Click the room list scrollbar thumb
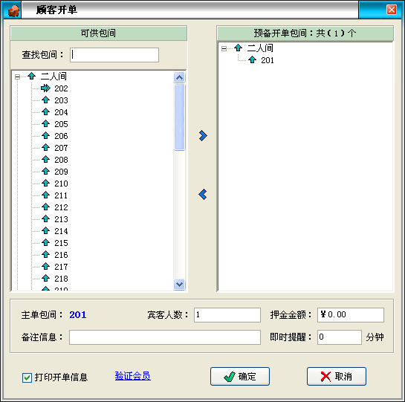This screenshot has width=405, height=402. (180, 117)
